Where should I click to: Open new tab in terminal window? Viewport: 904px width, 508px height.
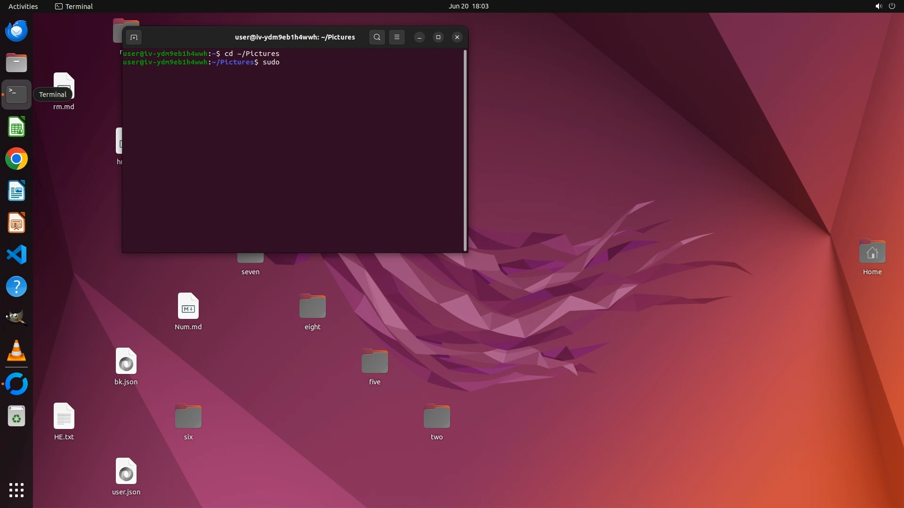click(x=134, y=37)
